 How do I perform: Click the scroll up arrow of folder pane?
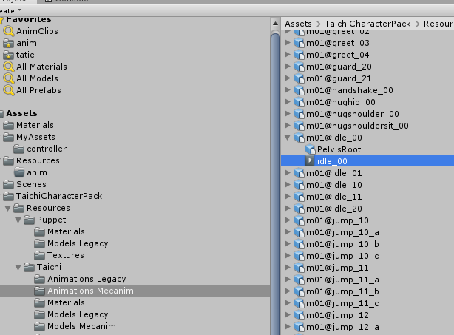275,24
